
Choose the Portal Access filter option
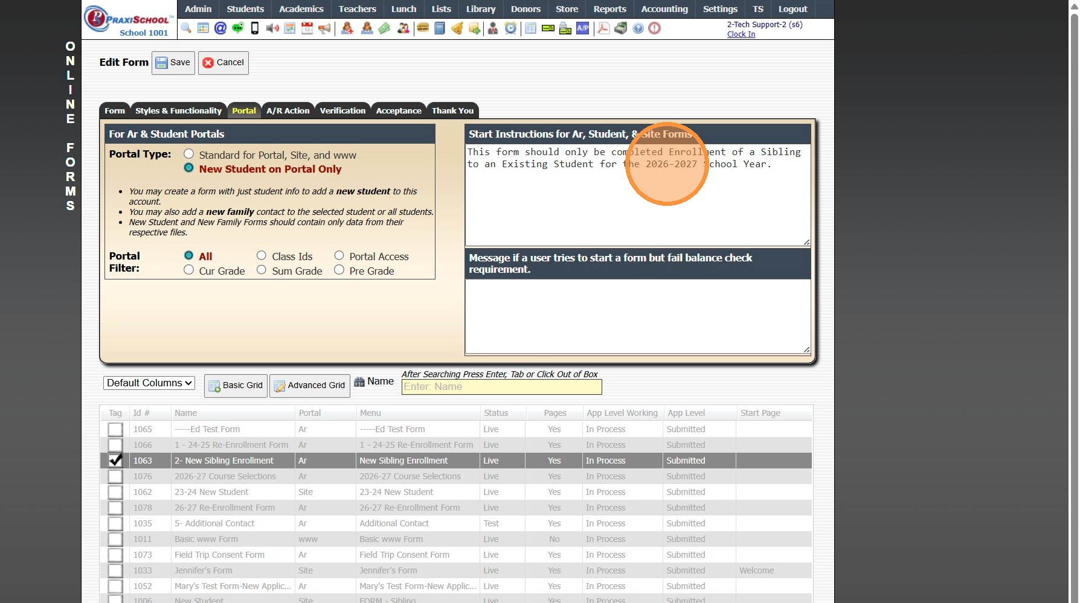pos(339,255)
